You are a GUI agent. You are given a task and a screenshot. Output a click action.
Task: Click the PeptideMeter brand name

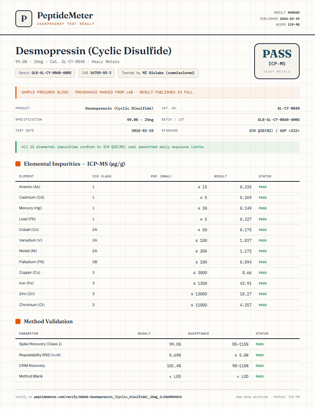65,15
